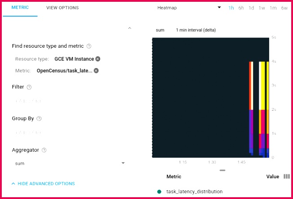293x199 pixels.
Task: Click the OpenCensus/task_late... metric chip
Action: tap(64, 71)
